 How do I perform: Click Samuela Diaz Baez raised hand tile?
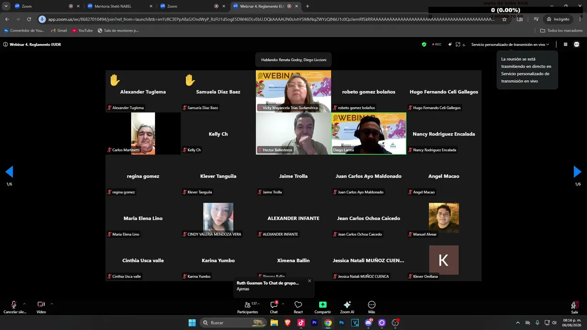218,91
